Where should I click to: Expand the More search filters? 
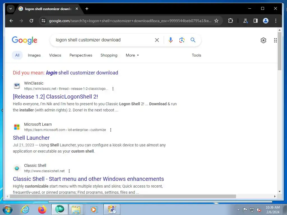point(132,55)
